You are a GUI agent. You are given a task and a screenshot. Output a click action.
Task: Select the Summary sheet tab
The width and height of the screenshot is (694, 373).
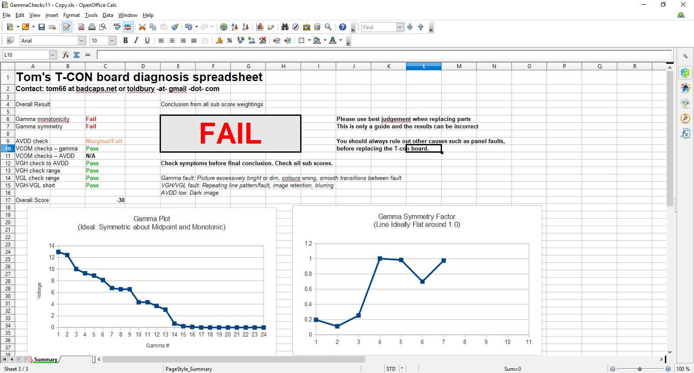pyautogui.click(x=46, y=360)
